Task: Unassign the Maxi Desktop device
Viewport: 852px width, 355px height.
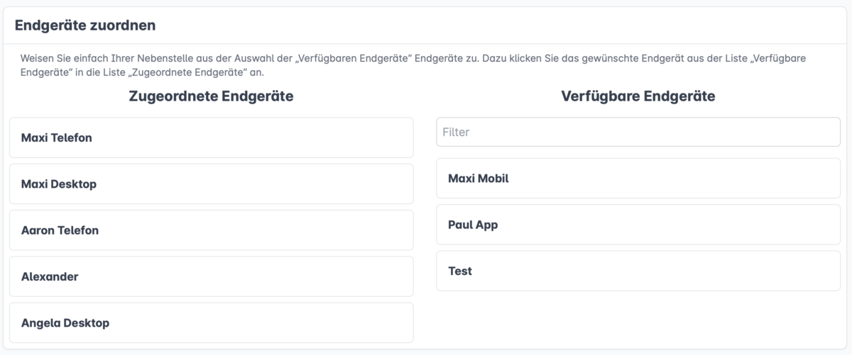Action: 211,184
